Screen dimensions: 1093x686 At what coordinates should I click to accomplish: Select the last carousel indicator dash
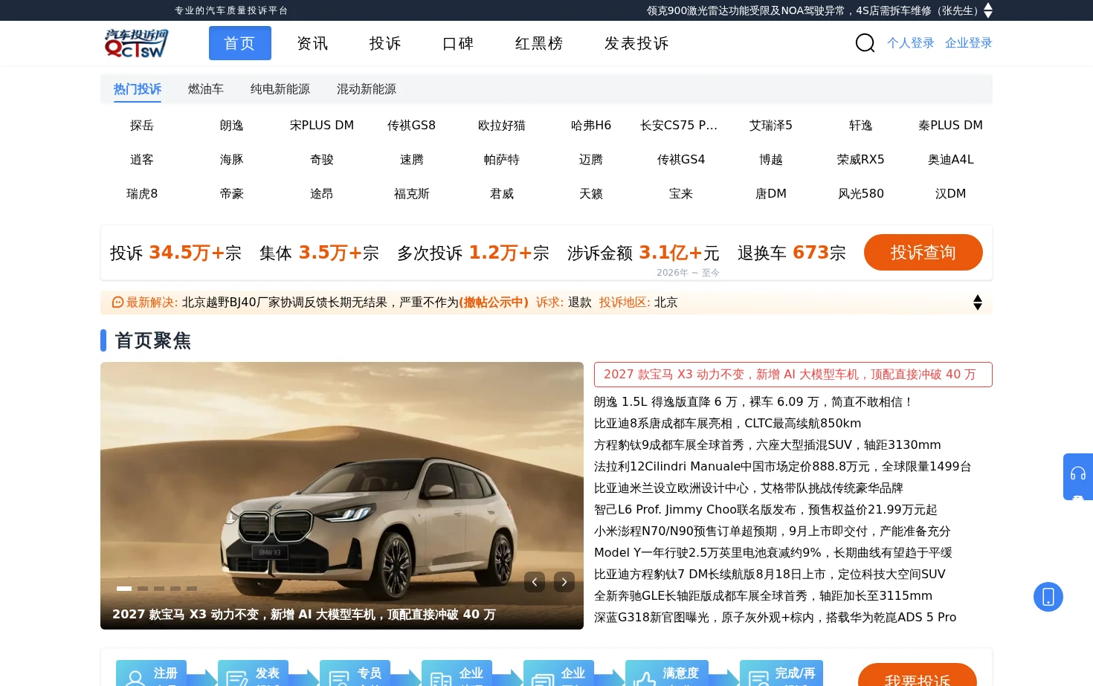click(192, 589)
